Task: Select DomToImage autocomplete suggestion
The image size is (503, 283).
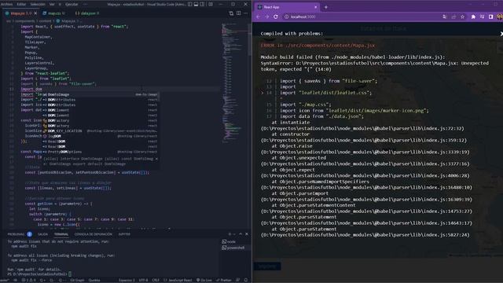Action: click(x=101, y=94)
